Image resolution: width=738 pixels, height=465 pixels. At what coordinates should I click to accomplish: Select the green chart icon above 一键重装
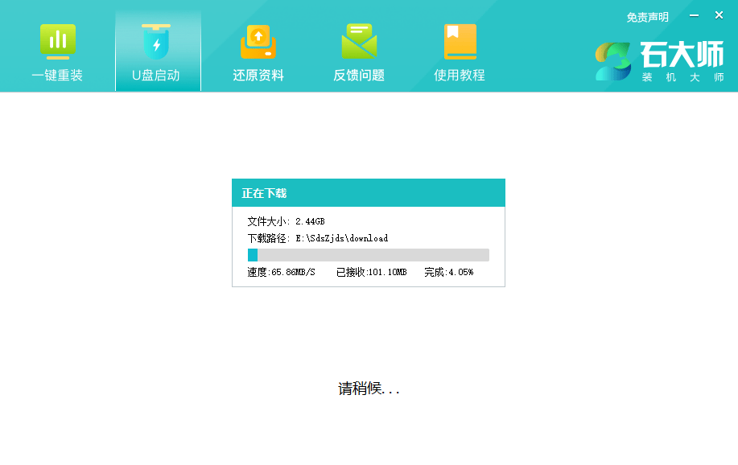tap(56, 38)
